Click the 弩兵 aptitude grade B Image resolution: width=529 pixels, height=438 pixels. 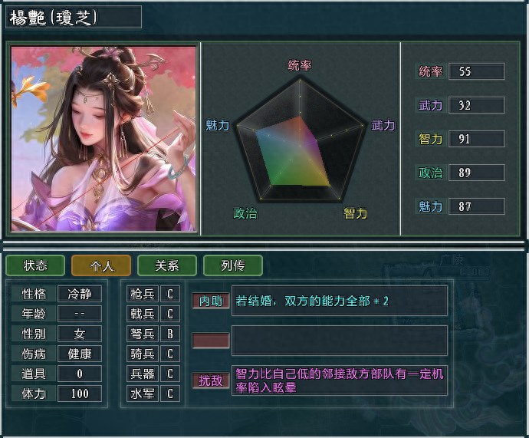pos(170,334)
